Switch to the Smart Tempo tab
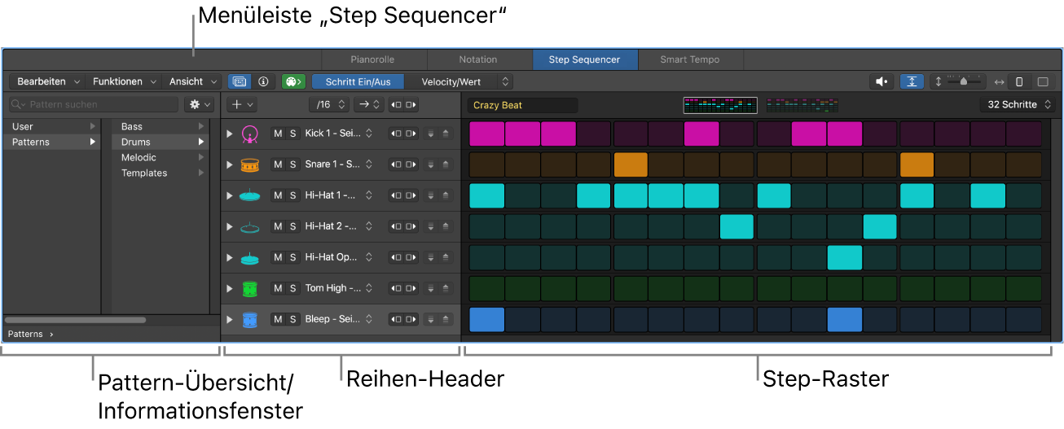1064x429 pixels. point(690,59)
